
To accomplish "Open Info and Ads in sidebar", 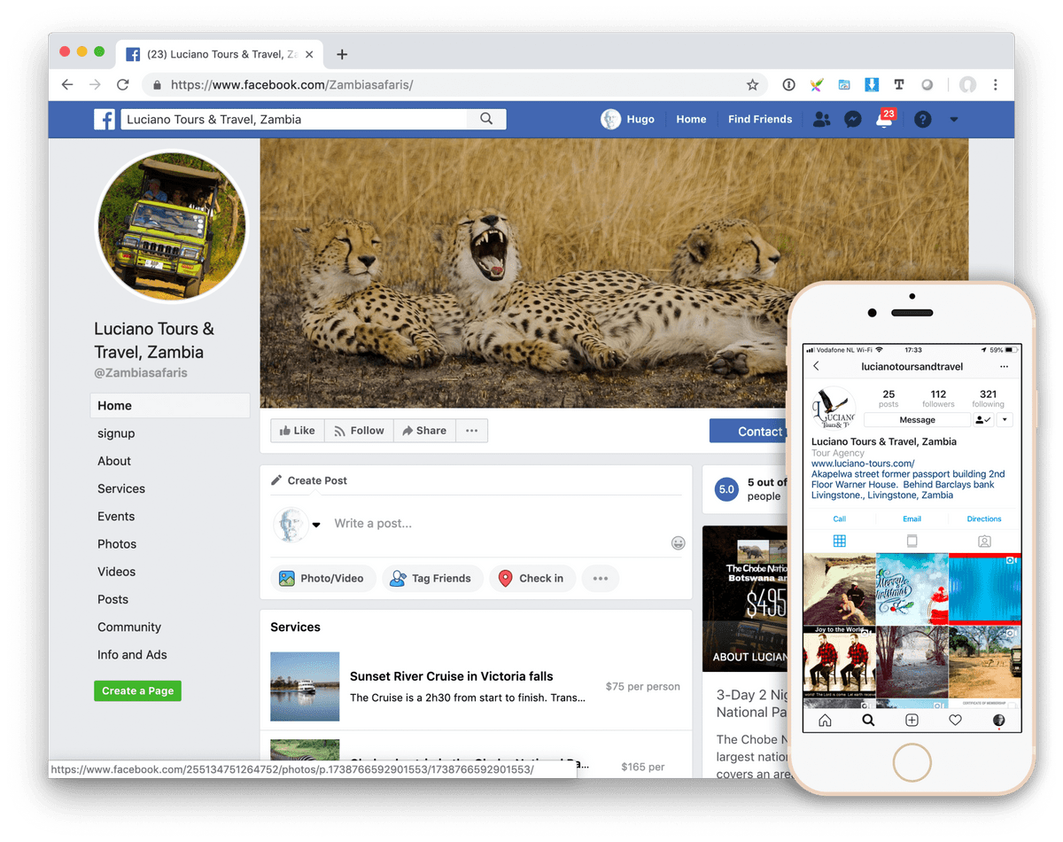I will point(132,654).
